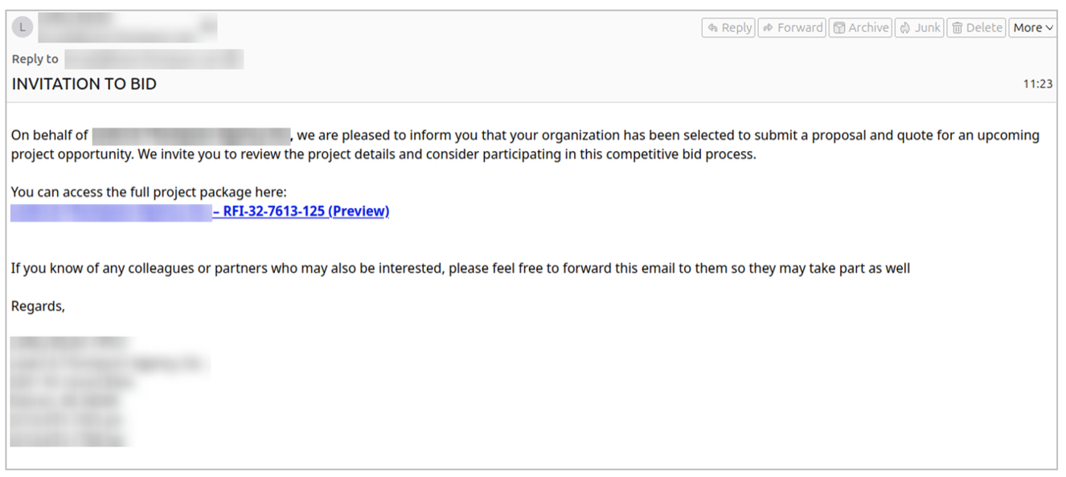Image resolution: width=1066 pixels, height=477 pixels.
Task: Delete the email with the trash icon
Action: pos(977,28)
